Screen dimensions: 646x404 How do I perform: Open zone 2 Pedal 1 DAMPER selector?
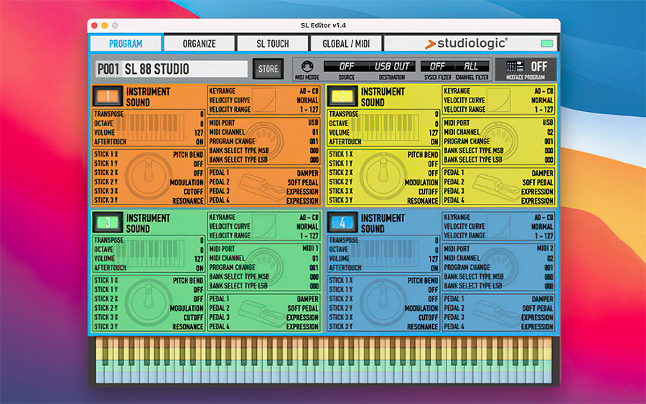[543, 173]
